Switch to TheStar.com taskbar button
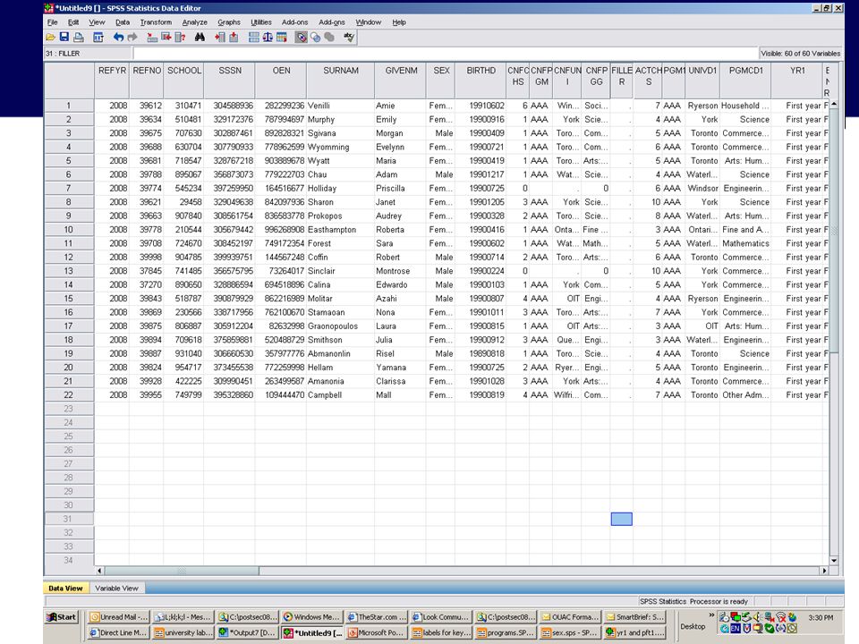Image resolution: width=859 pixels, height=644 pixels. pyautogui.click(x=377, y=616)
